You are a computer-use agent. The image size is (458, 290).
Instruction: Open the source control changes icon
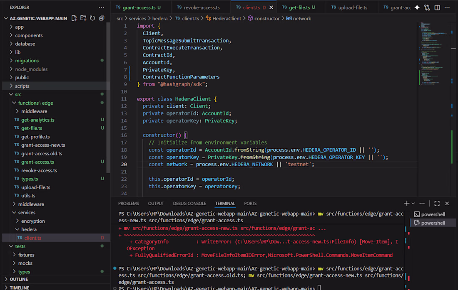pos(427,7)
